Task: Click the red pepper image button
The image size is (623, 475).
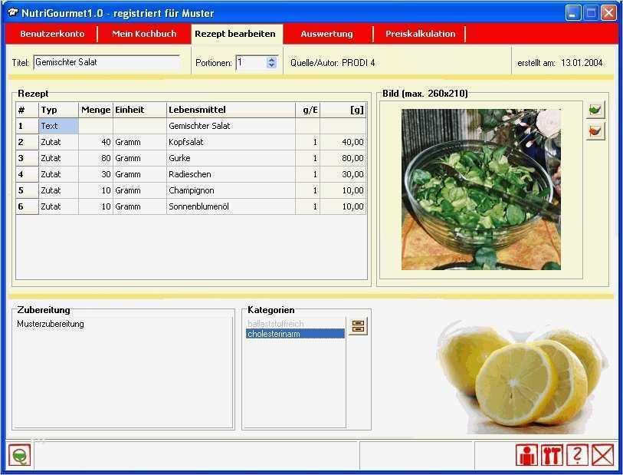Action: (595, 131)
